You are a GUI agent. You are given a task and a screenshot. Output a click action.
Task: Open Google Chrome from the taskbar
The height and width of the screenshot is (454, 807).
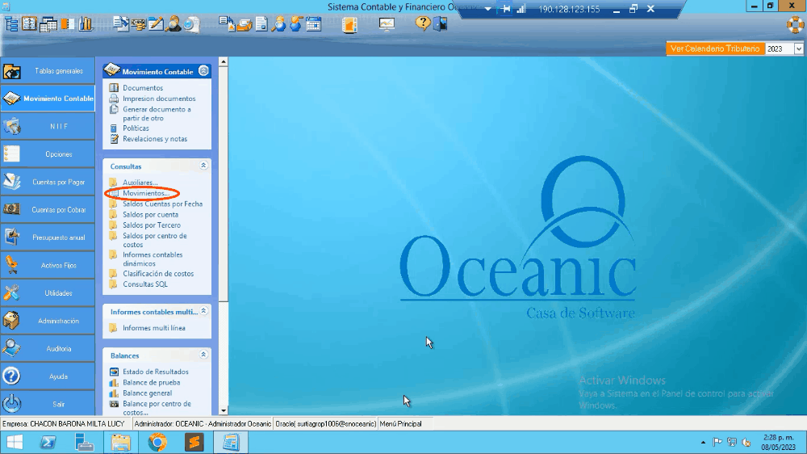[x=157, y=442]
